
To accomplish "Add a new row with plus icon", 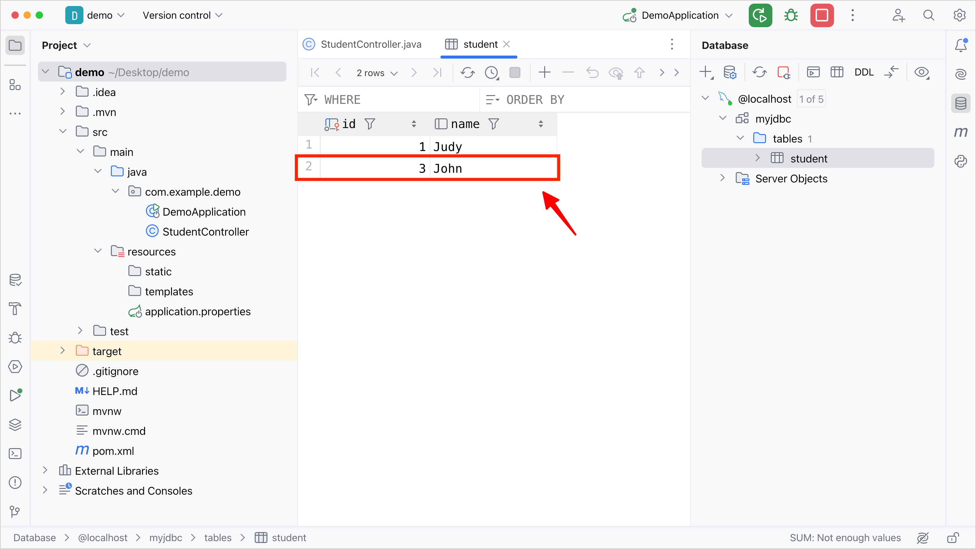I will (x=545, y=72).
